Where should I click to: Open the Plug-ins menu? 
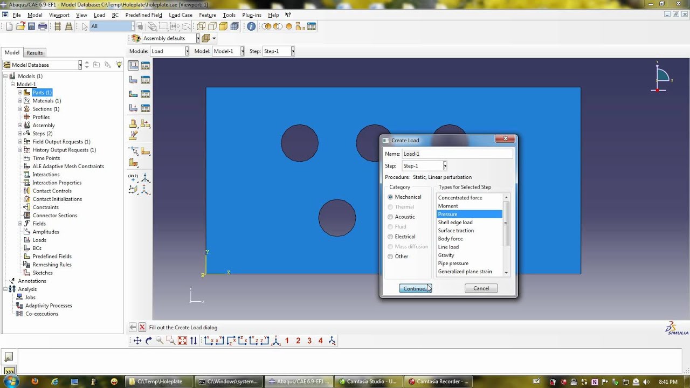click(x=252, y=15)
